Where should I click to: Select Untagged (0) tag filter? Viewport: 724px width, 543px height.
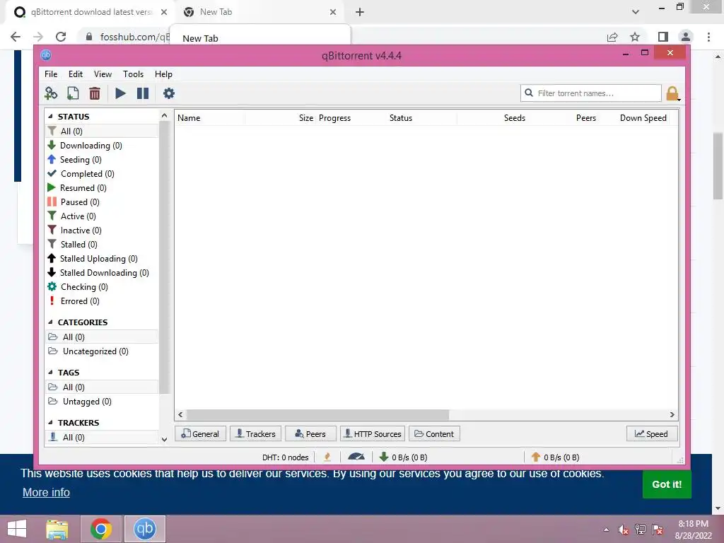tap(87, 402)
